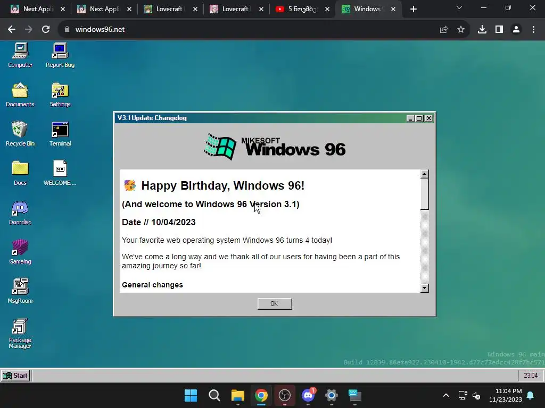Viewport: 545px width, 408px height.
Task: Go back in the browser
Action: [x=12, y=30]
